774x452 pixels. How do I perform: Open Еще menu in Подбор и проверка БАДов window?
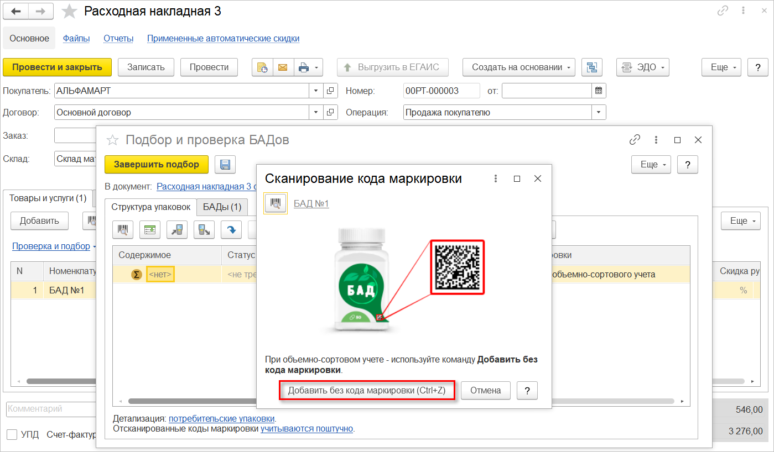(x=652, y=165)
